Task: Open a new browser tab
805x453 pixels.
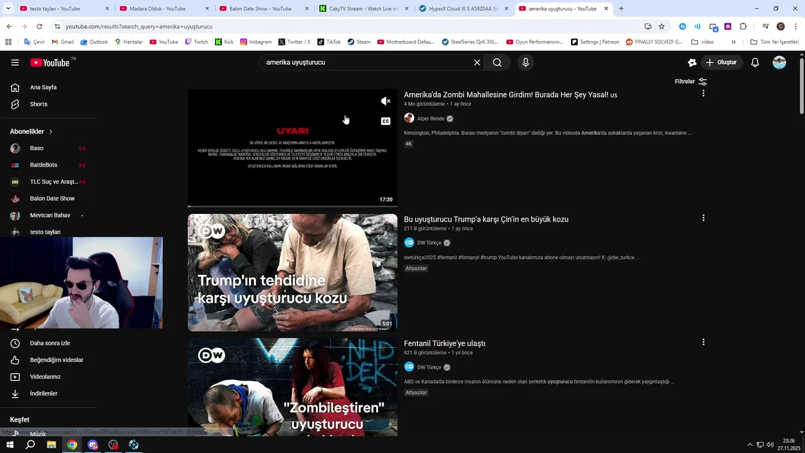Action: coord(621,9)
